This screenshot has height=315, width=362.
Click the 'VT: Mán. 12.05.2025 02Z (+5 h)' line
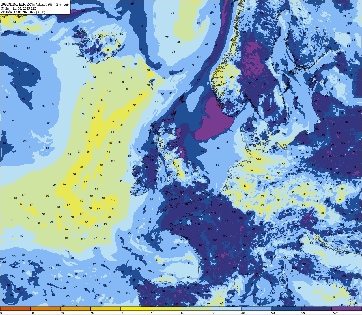coord(23,12)
